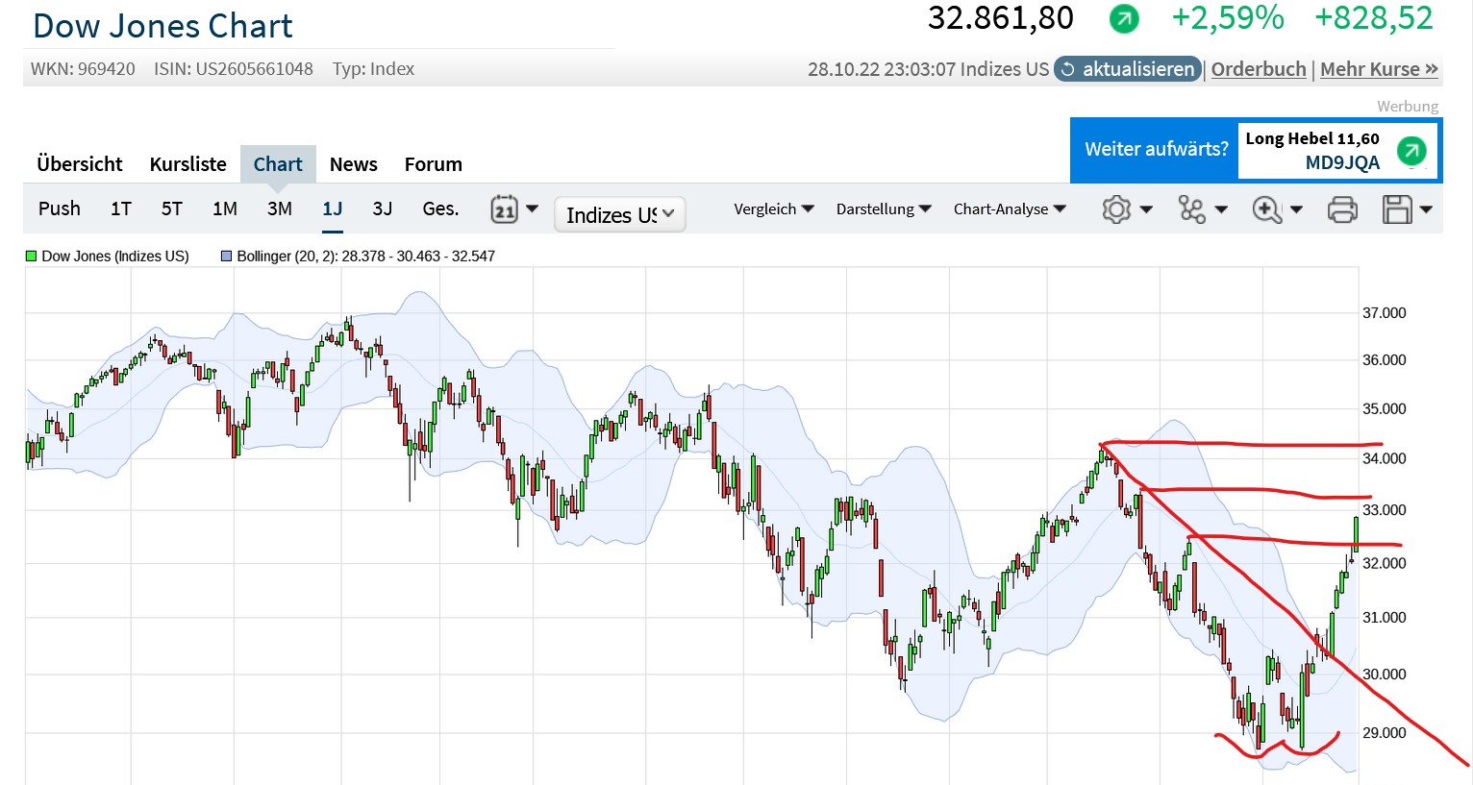1473x785 pixels.
Task: Print the chart with printer icon
Action: point(1342,209)
